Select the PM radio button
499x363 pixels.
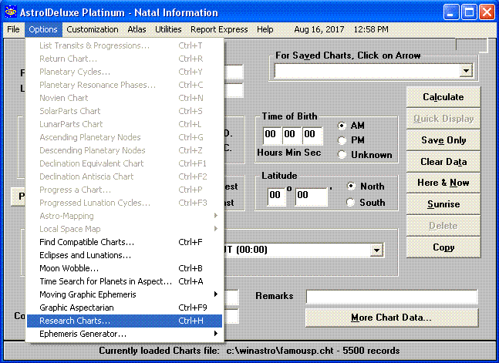(342, 140)
